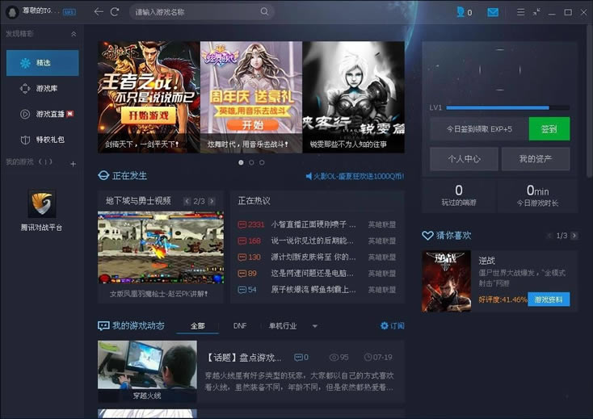This screenshot has width=593, height=419.
Task: Open 我的资产 button
Action: click(536, 159)
